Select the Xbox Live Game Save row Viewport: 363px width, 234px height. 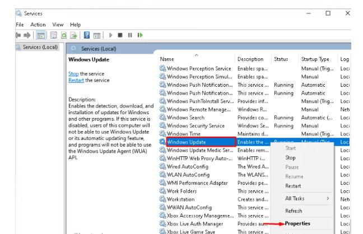tap(254, 231)
